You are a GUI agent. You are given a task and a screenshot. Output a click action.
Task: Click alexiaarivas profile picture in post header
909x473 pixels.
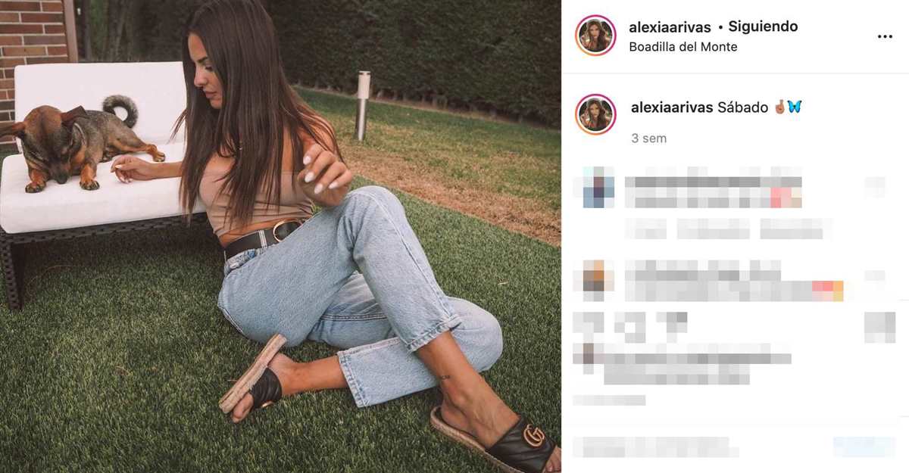click(x=595, y=36)
